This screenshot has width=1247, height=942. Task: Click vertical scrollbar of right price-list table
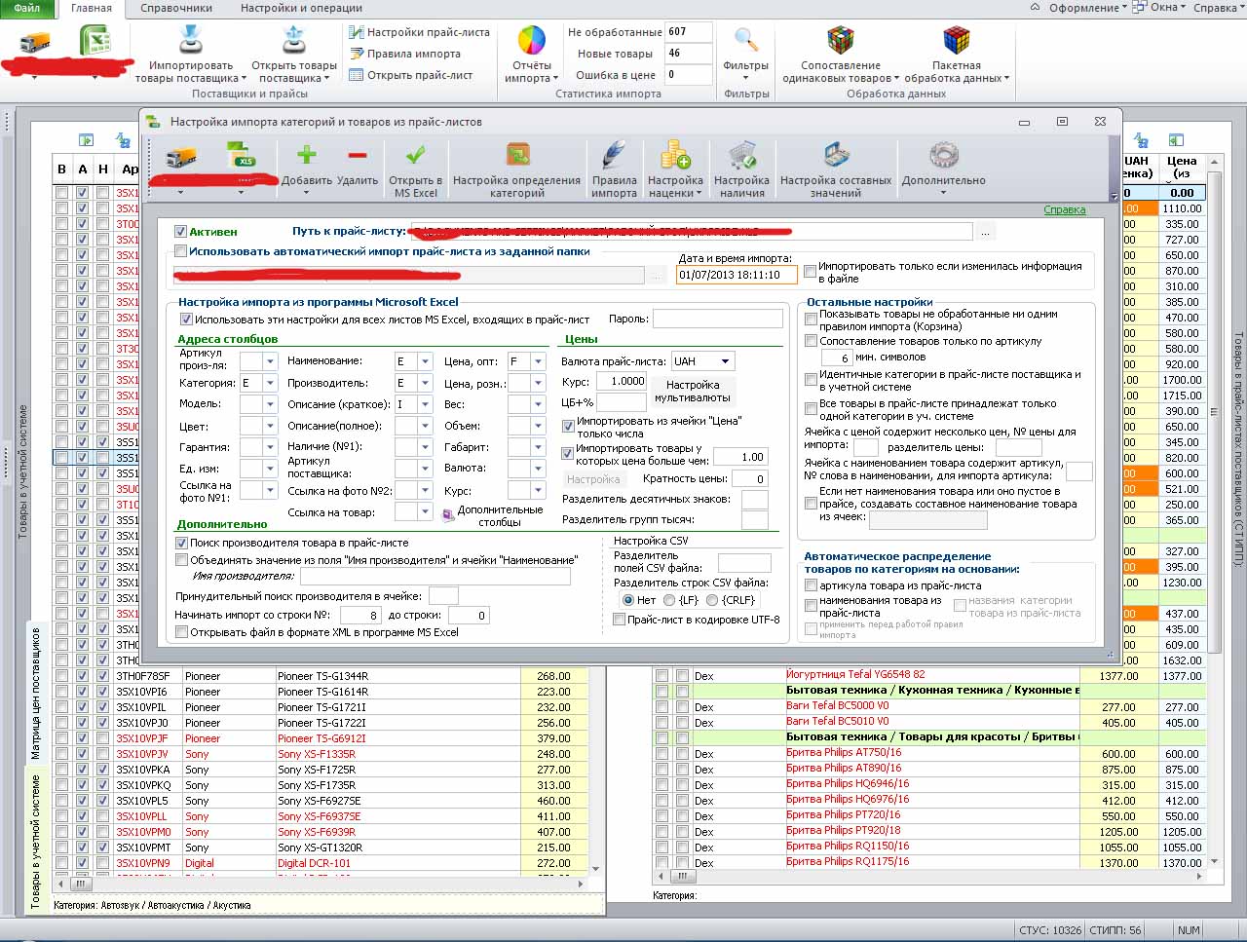[x=1214, y=511]
